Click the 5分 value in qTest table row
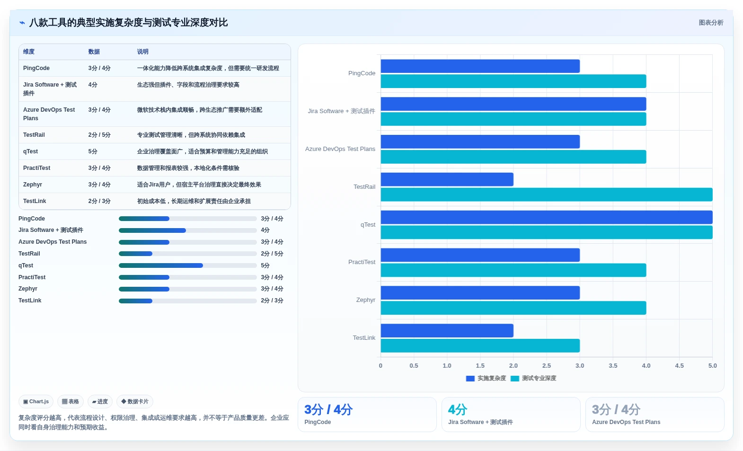 pos(93,151)
